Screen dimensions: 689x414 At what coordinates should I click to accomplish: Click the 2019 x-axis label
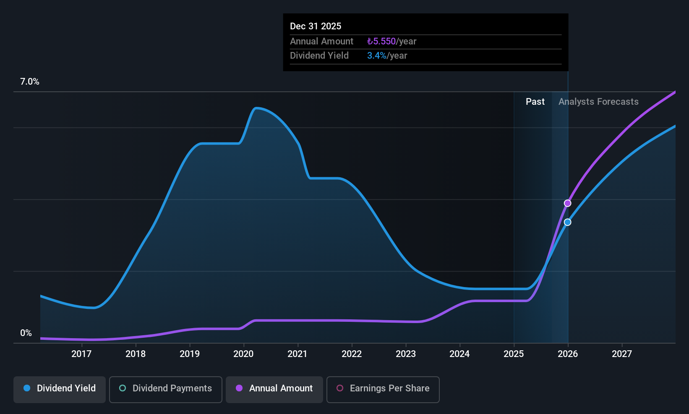[x=190, y=354]
